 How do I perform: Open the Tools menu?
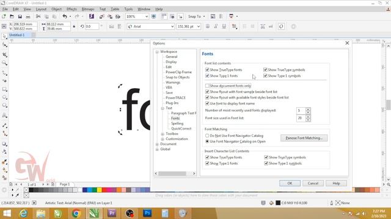(x=128, y=9)
